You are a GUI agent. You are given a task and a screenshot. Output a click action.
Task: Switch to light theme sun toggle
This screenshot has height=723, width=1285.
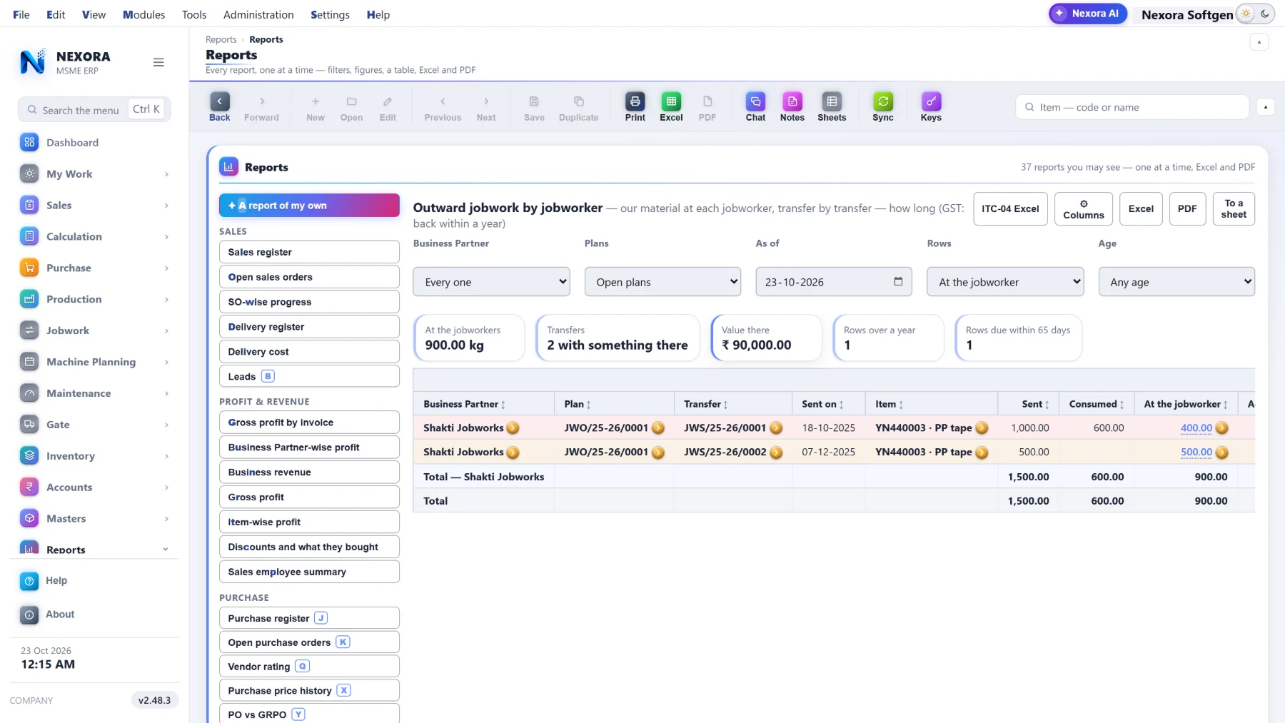(1246, 14)
